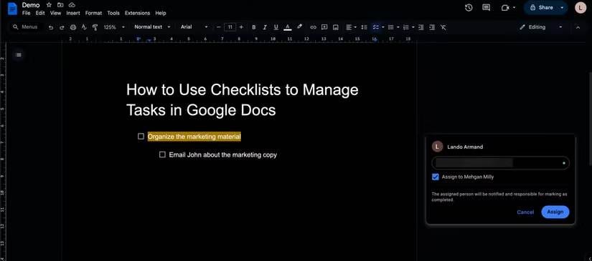
Task: Insert an image from the toolbar
Action: [x=336, y=27]
